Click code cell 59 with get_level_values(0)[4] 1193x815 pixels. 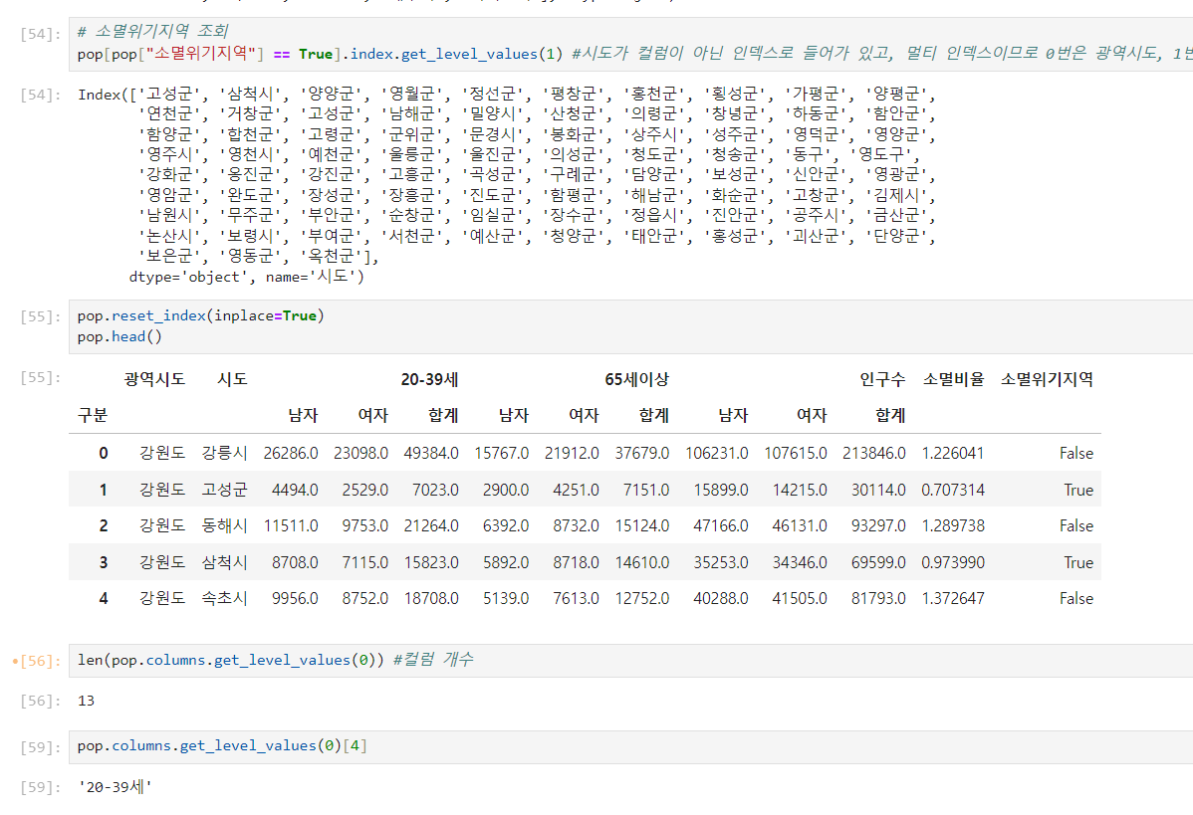coord(630,745)
